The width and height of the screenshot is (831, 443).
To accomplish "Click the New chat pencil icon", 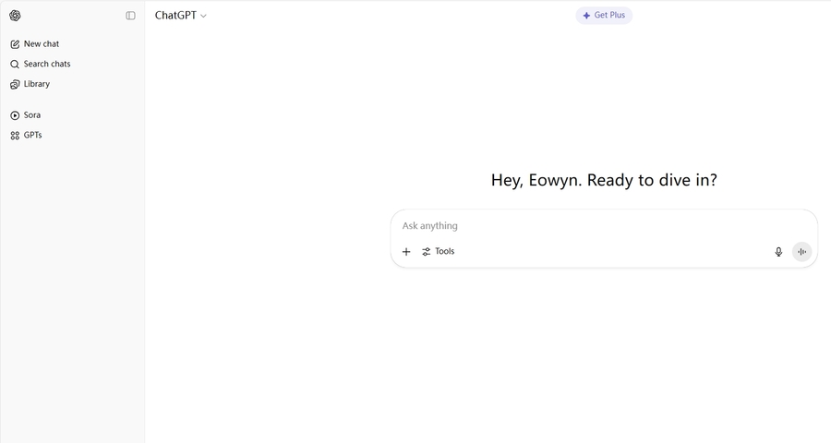I will (x=15, y=44).
